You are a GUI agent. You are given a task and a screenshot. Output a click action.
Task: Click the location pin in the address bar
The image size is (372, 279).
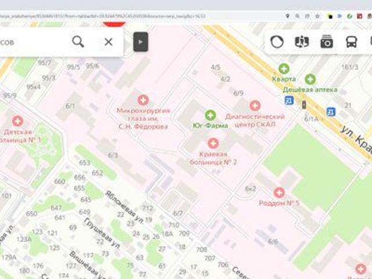tap(288, 16)
